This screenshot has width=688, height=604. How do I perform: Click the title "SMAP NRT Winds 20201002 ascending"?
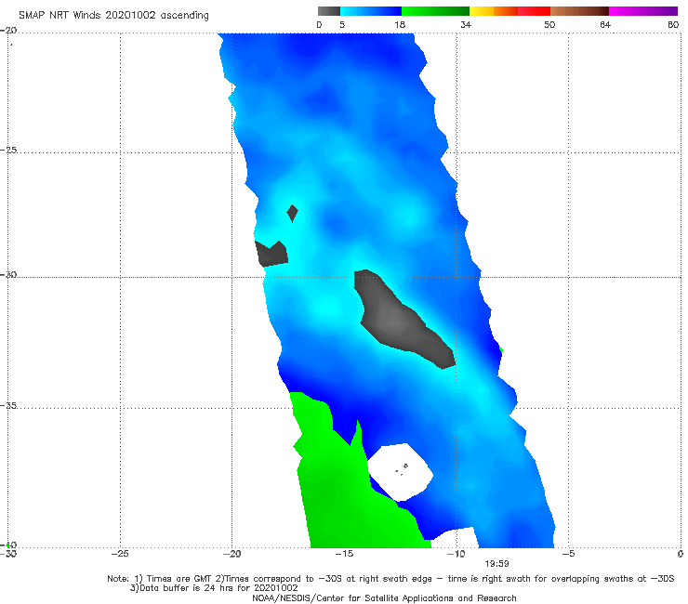pos(113,16)
